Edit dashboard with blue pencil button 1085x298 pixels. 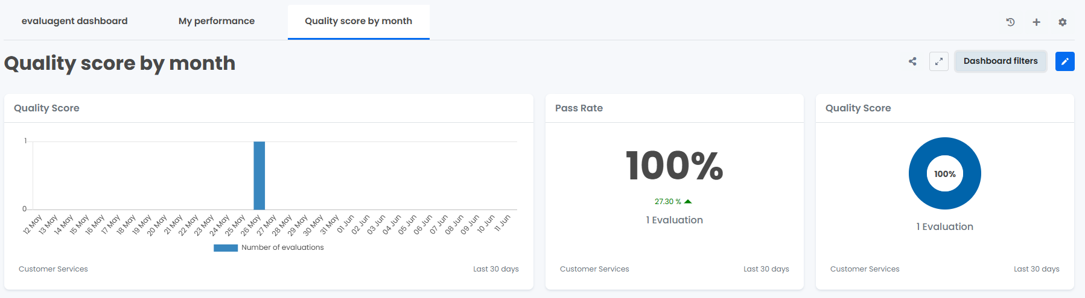(1065, 61)
